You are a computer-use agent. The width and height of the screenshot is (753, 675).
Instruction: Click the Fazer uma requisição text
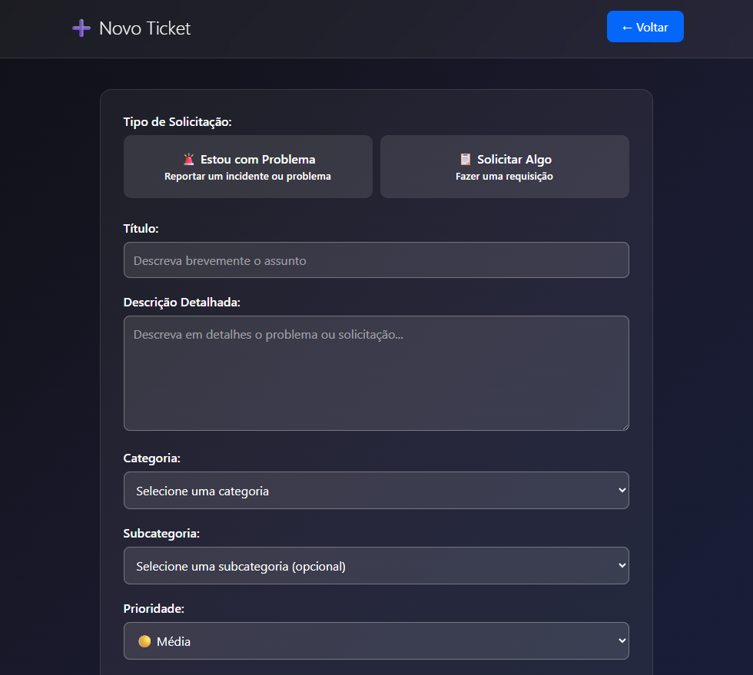(x=504, y=176)
